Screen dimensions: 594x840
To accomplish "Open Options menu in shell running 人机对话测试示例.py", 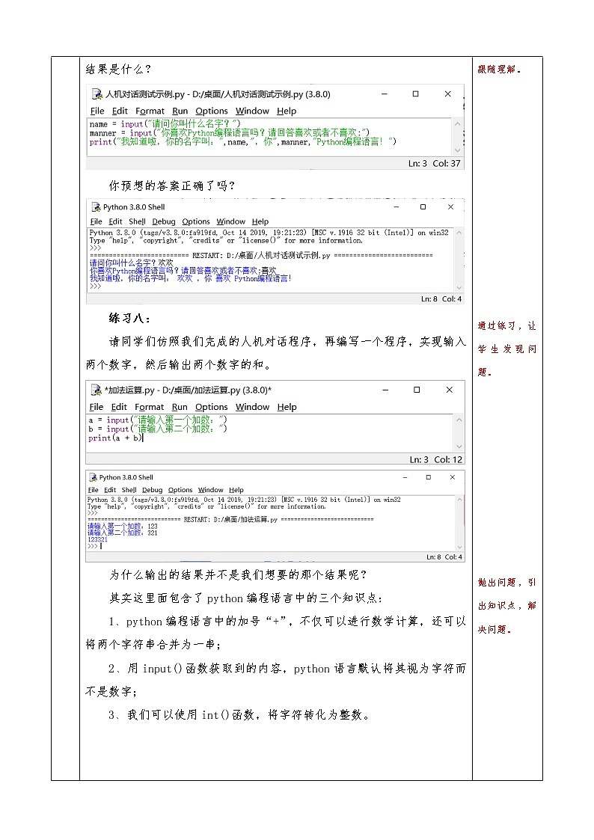I will (x=196, y=221).
